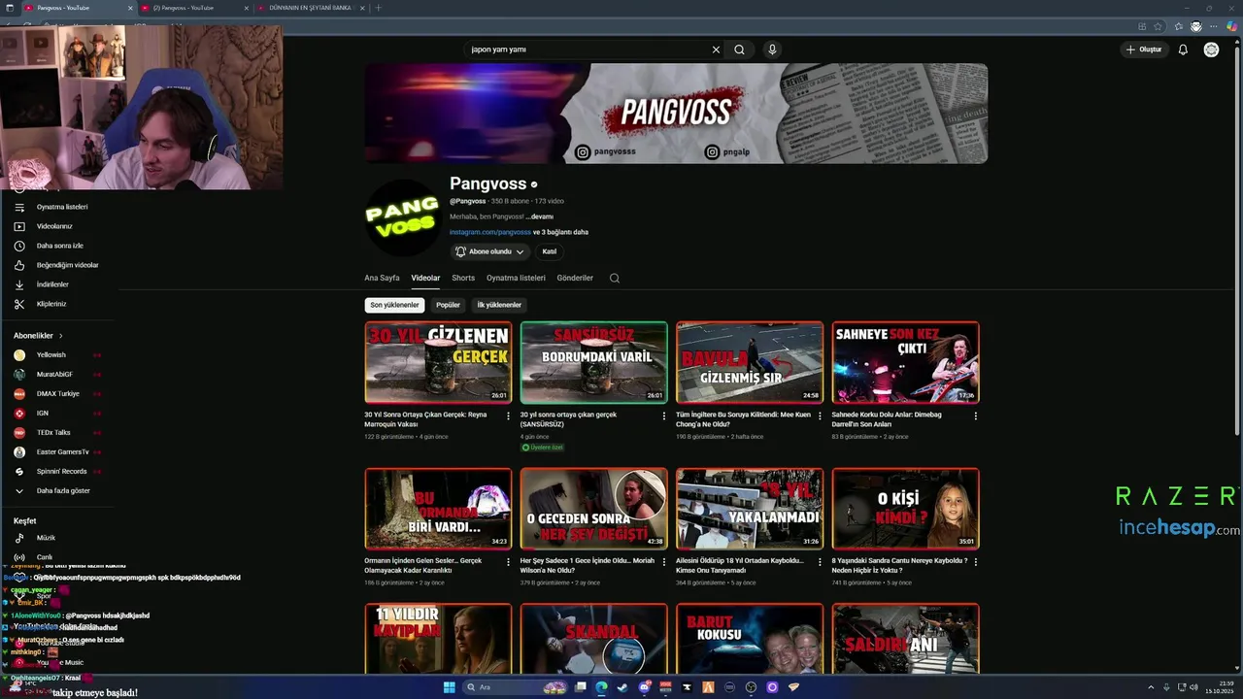This screenshot has height=699, width=1243.
Task: Switch to the Gönderiler channel tab
Action: click(575, 278)
